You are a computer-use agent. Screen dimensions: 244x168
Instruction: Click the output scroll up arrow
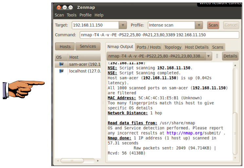point(235,65)
